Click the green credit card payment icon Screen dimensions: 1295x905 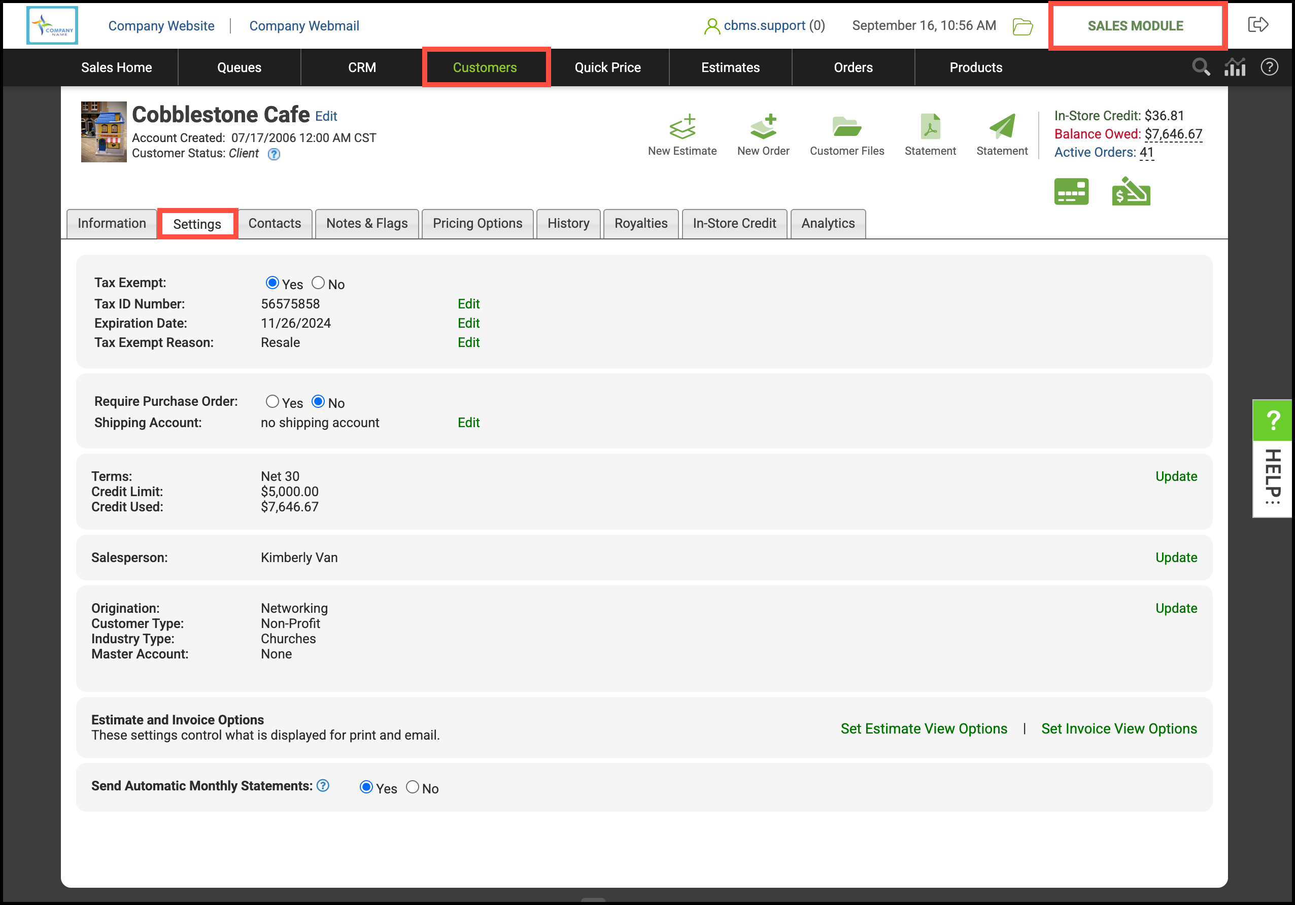point(1071,192)
